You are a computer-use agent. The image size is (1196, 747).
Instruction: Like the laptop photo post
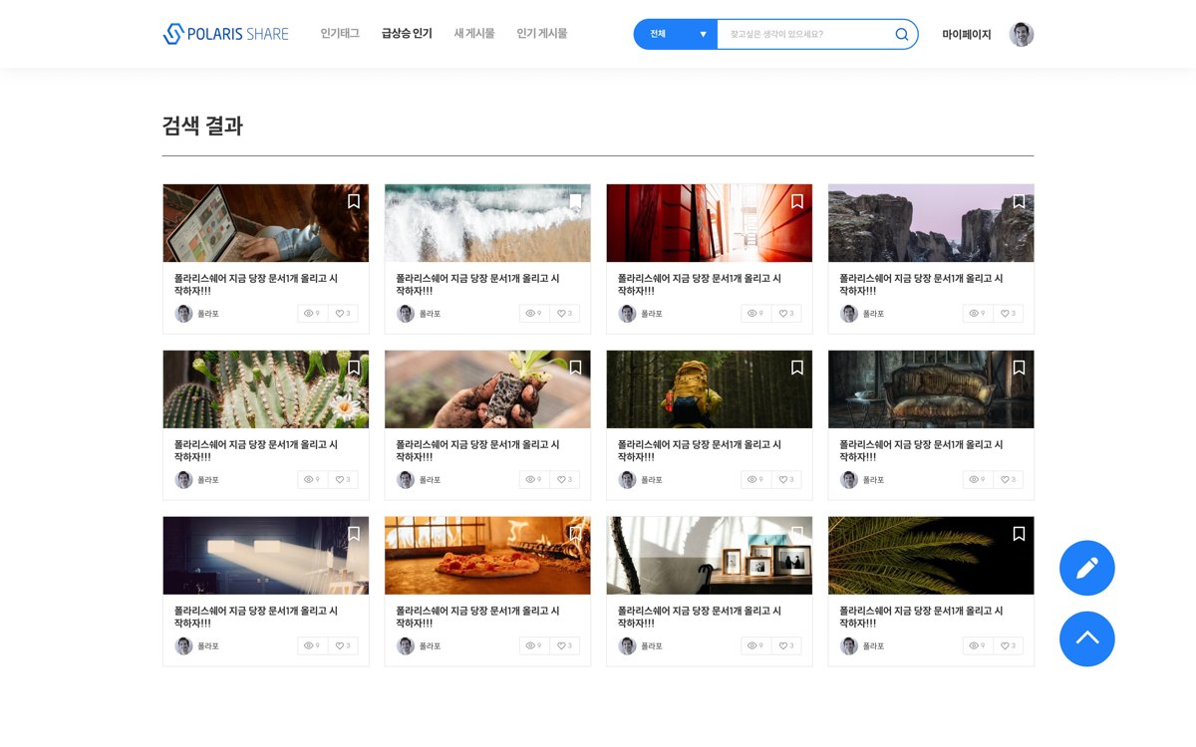pos(343,314)
